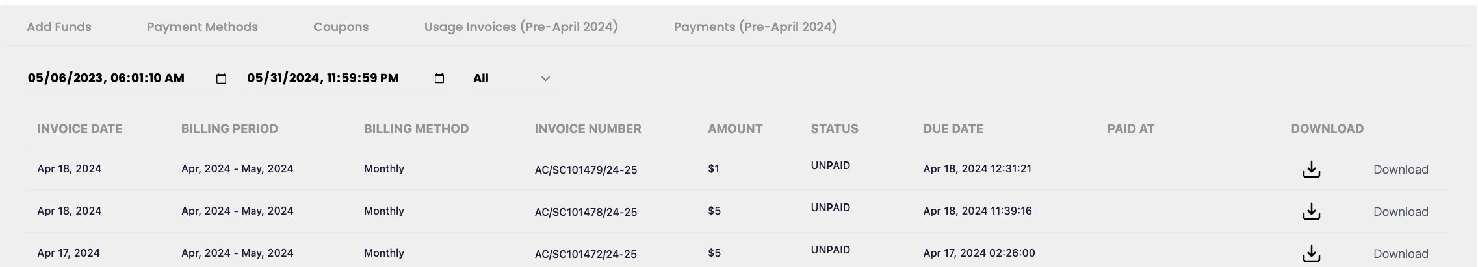Click download icon for invoice AC/SC101479/24-25
Image resolution: width=1478 pixels, height=267 pixels.
[x=1311, y=169]
